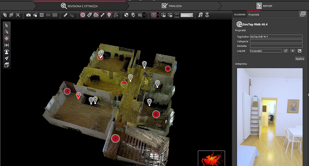This screenshot has width=309, height=166.
Task: Open the bounding box view dropdown arrow
Action: tap(158, 15)
